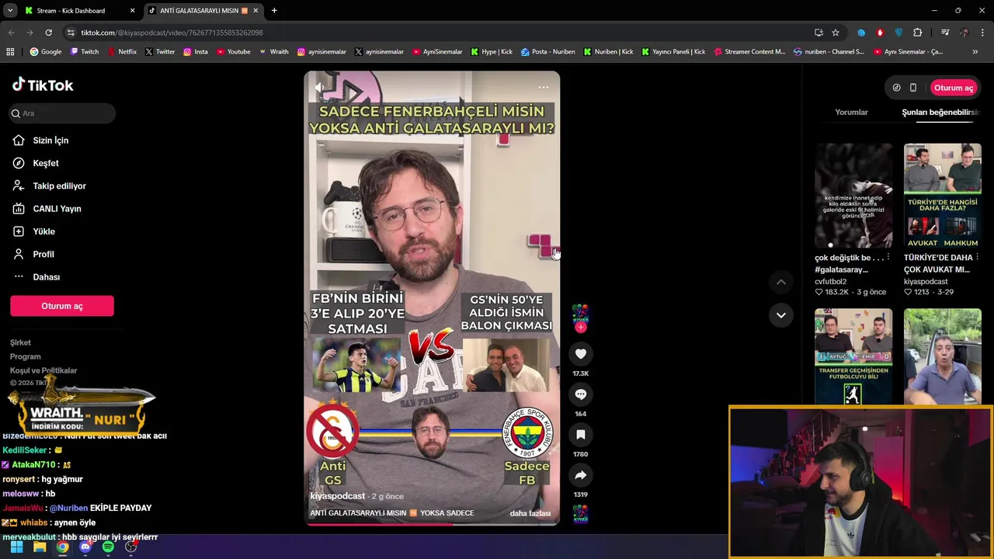Switch to the Yorumlar tab
Image resolution: width=994 pixels, height=559 pixels.
[x=851, y=113]
